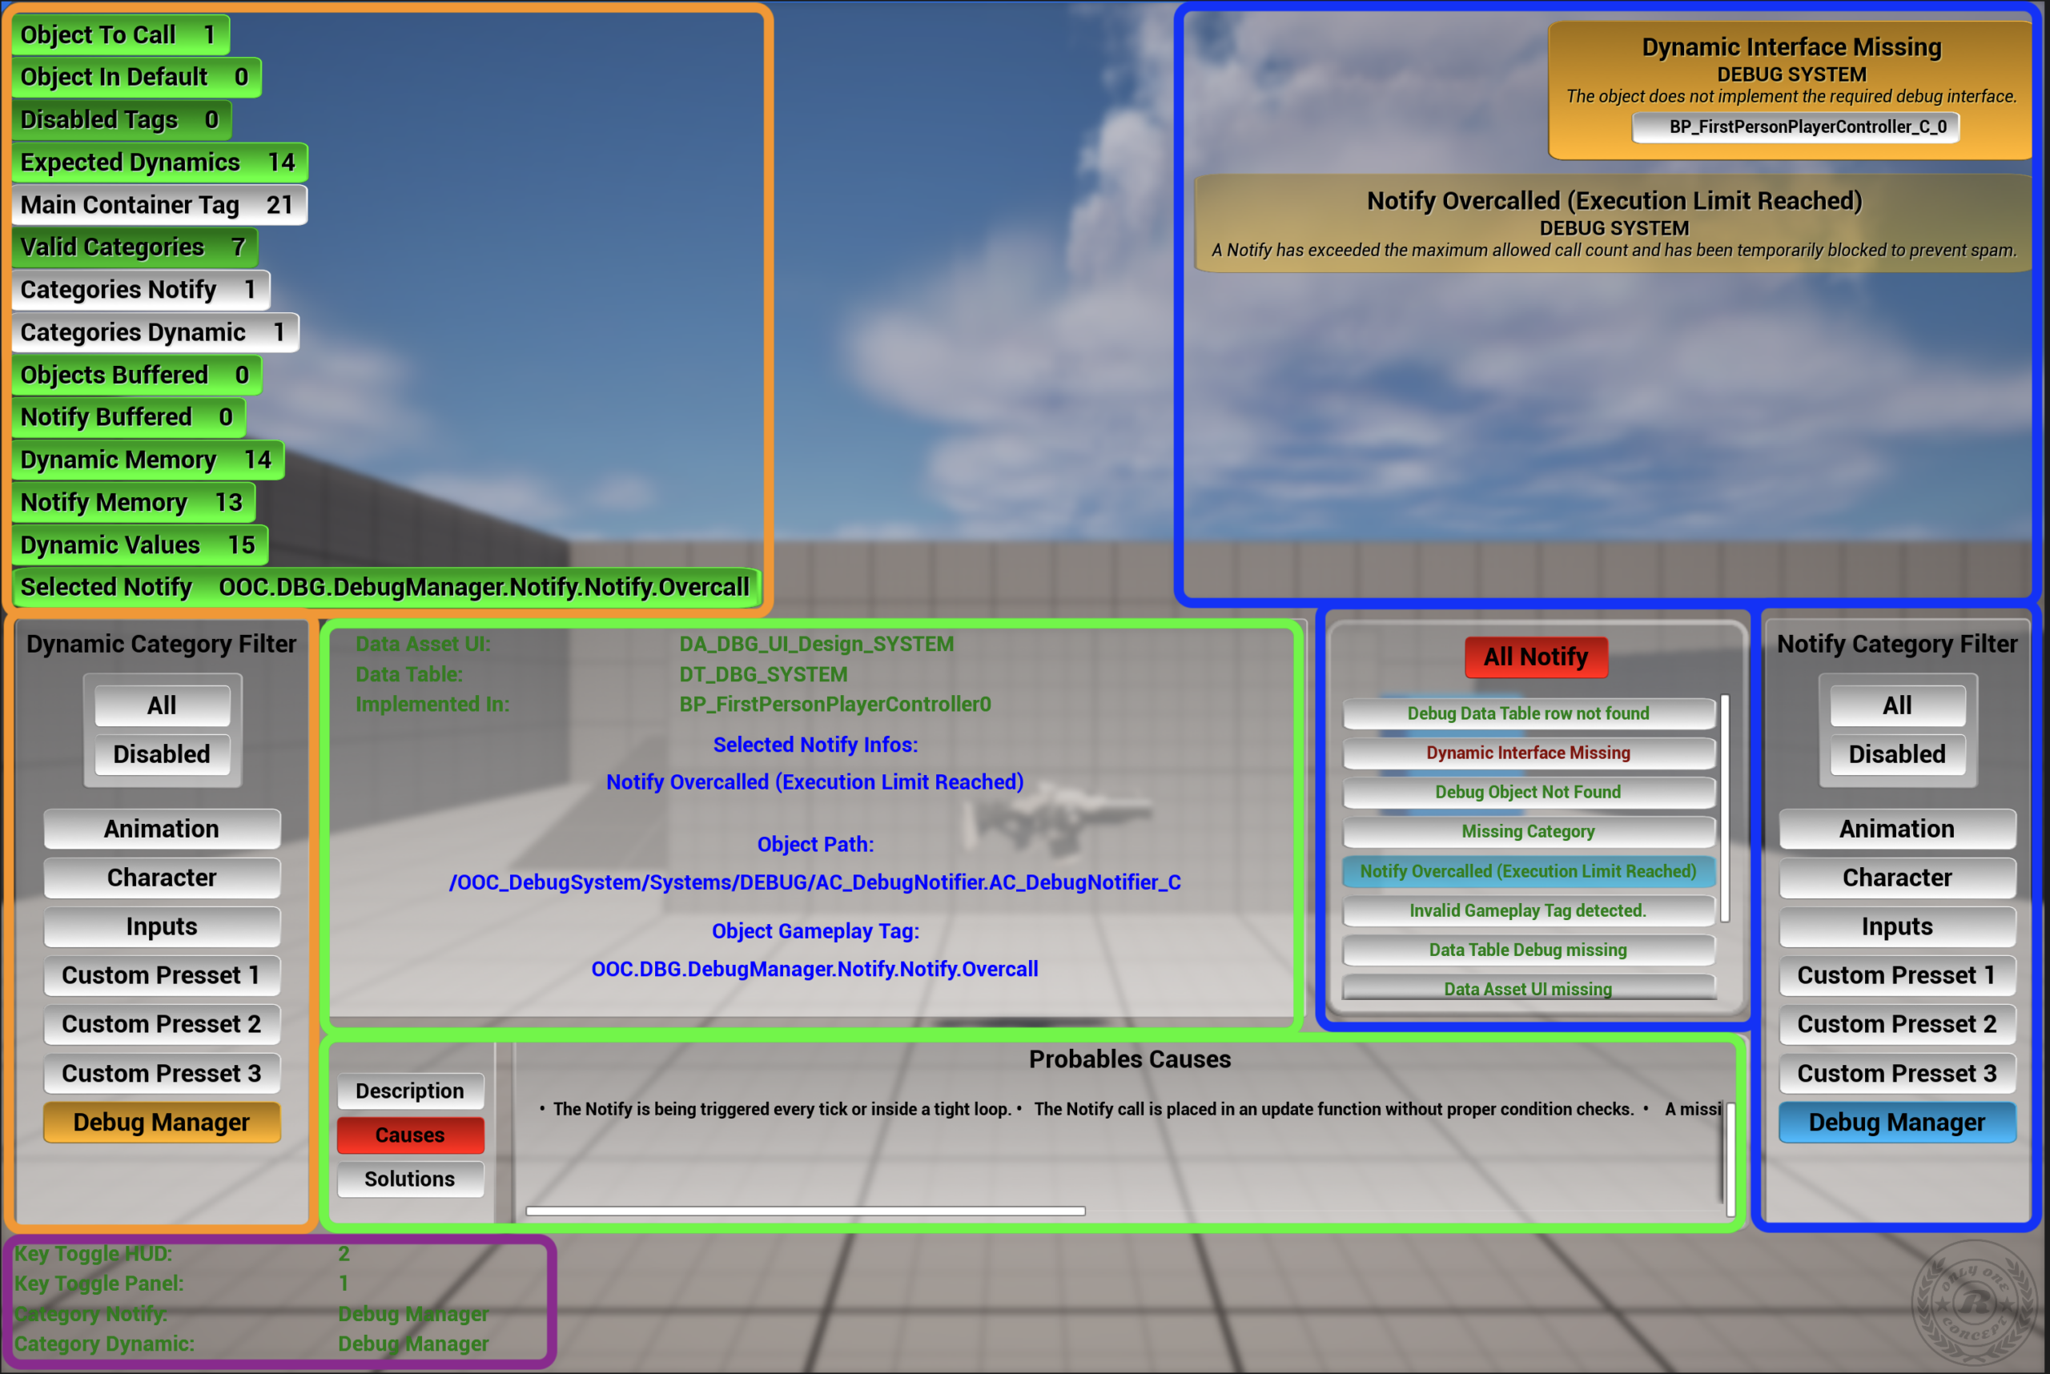This screenshot has height=1374, width=2050.
Task: Click BP_FirstPersonPlayerController_C_0 object label
Action: pyautogui.click(x=1795, y=127)
